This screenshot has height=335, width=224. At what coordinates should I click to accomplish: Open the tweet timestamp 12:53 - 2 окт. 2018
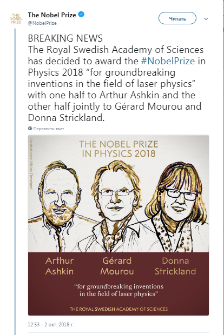51,324
